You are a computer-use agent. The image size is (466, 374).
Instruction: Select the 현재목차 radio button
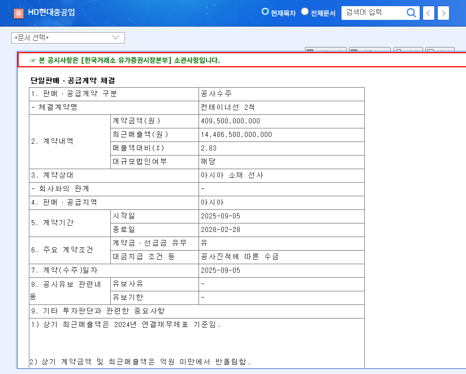pyautogui.click(x=265, y=11)
